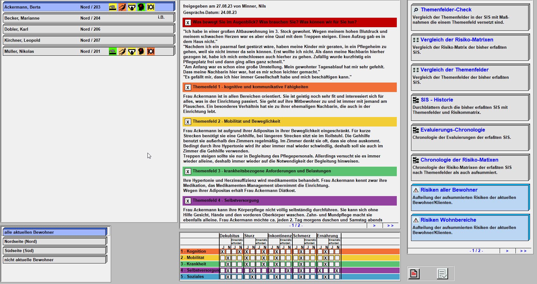Open the checklist document icon
537x284 pixels.
(x=442, y=274)
